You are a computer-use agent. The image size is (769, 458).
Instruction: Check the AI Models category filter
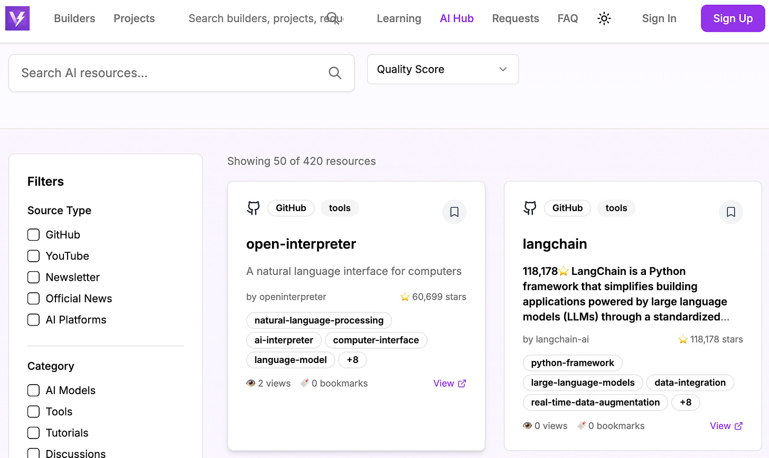pos(33,390)
